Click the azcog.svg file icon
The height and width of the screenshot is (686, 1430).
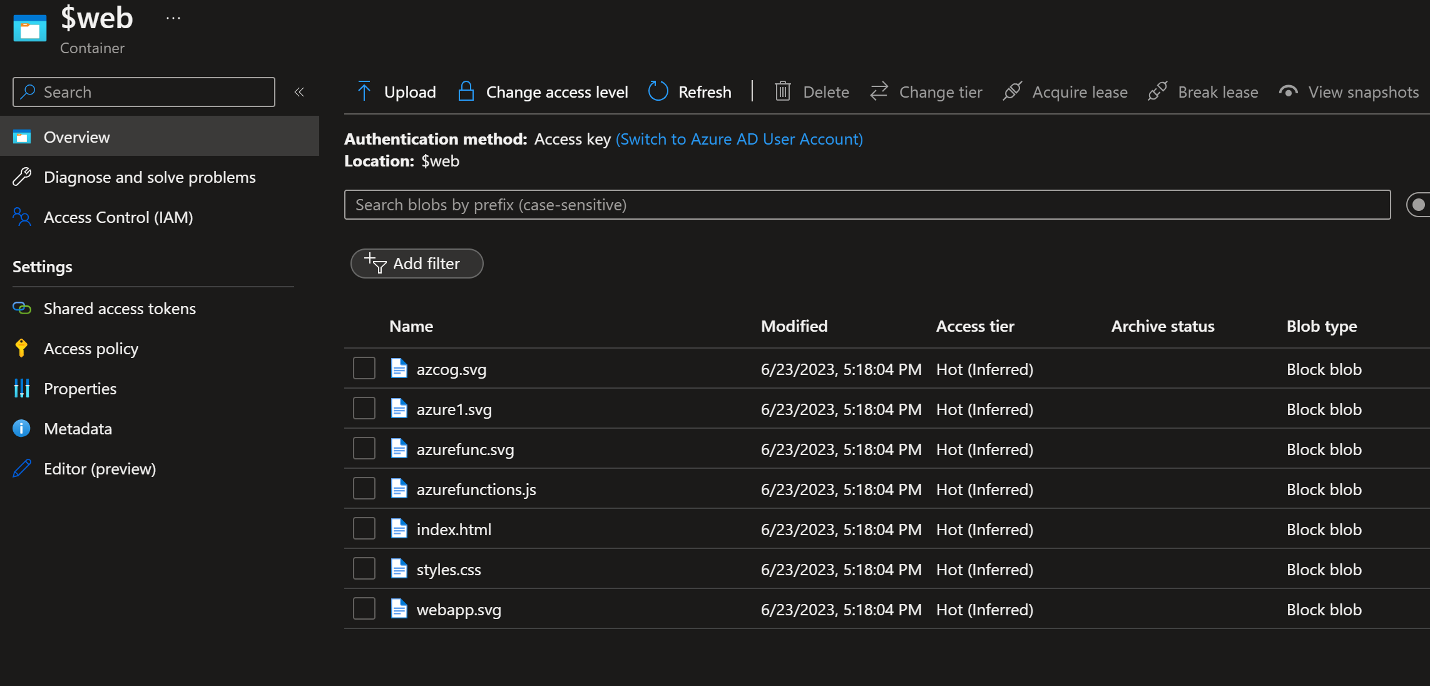pyautogui.click(x=399, y=368)
